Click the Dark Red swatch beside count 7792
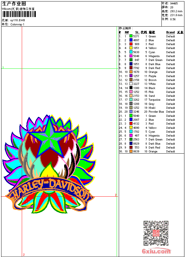 pos(131,68)
